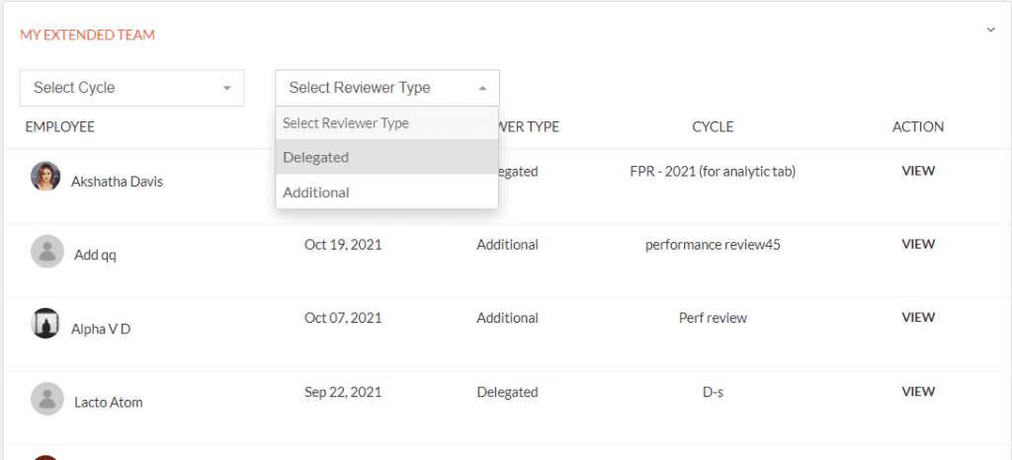Screen dimensions: 1012x460
Task: Click the Lacto Atom employee name
Action: (109, 403)
